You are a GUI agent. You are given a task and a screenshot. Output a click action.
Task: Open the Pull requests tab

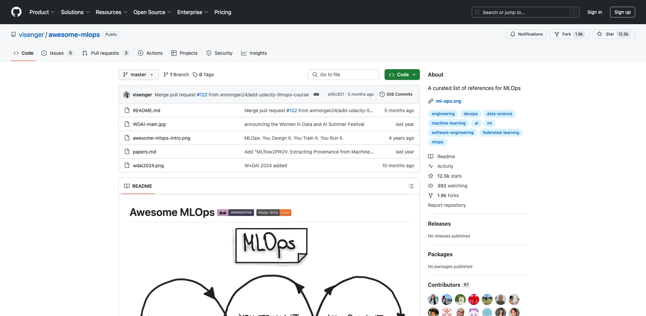pos(106,53)
